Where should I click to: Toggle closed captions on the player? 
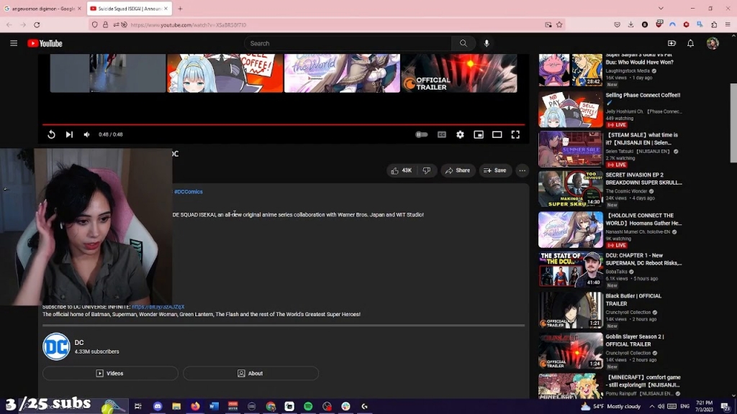point(442,134)
